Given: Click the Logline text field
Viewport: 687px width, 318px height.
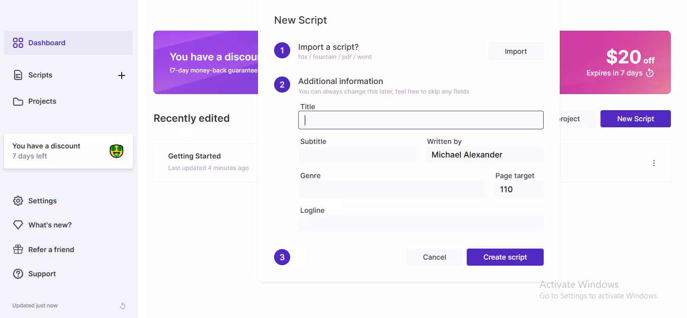Looking at the screenshot, I should click(420, 223).
